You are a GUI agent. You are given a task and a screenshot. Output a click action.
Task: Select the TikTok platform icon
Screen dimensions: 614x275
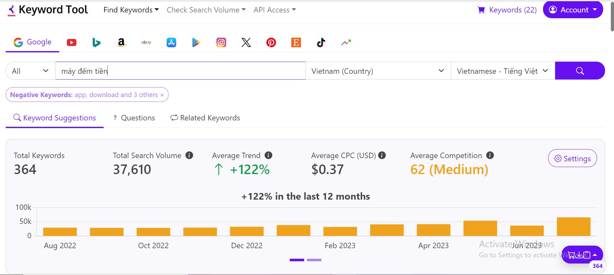click(x=321, y=42)
